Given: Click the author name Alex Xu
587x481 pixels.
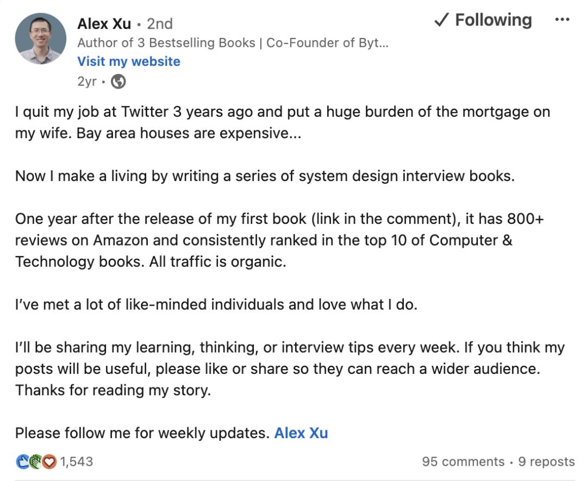Looking at the screenshot, I should pyautogui.click(x=104, y=24).
